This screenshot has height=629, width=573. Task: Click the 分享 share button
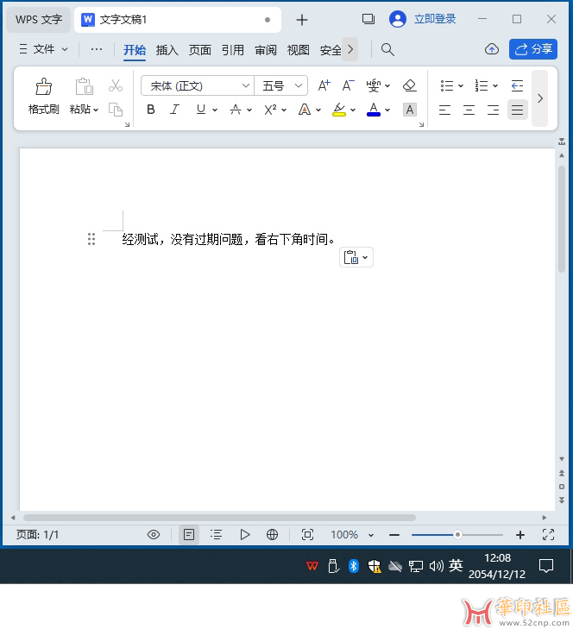[533, 49]
